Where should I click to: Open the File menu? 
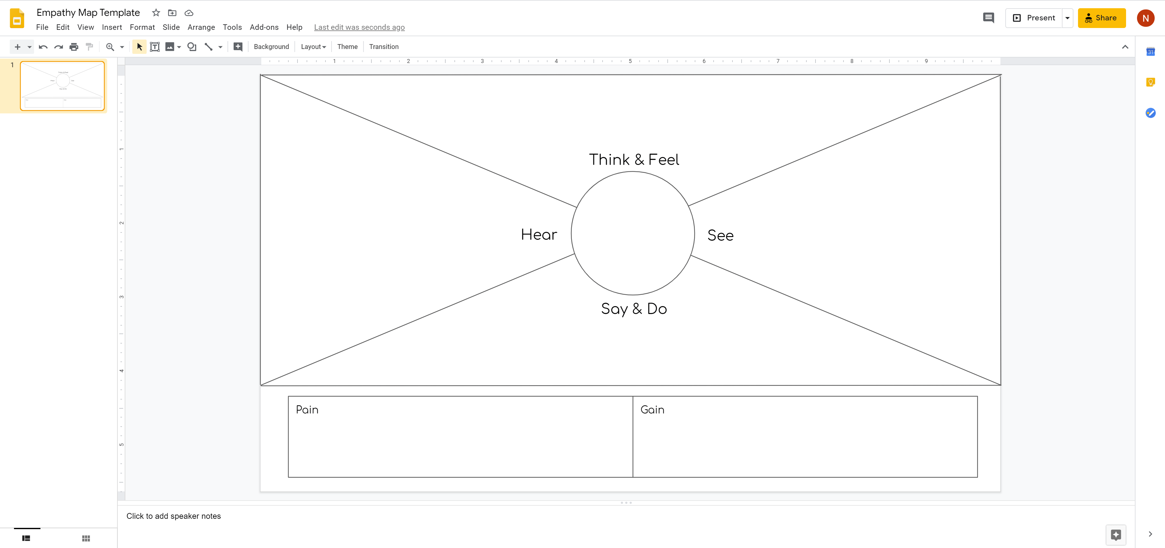pos(42,27)
